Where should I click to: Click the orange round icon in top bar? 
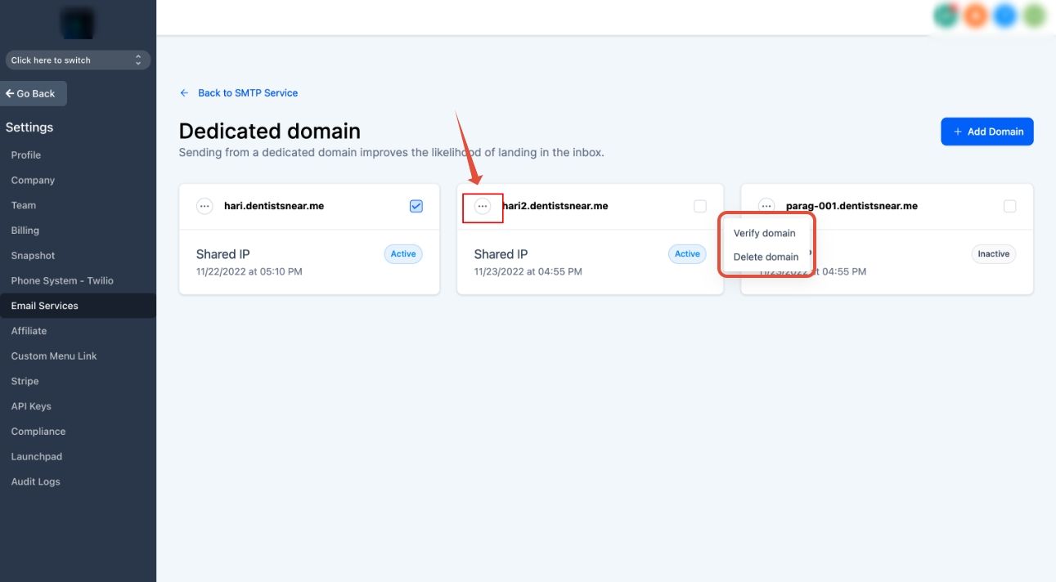[x=975, y=16]
